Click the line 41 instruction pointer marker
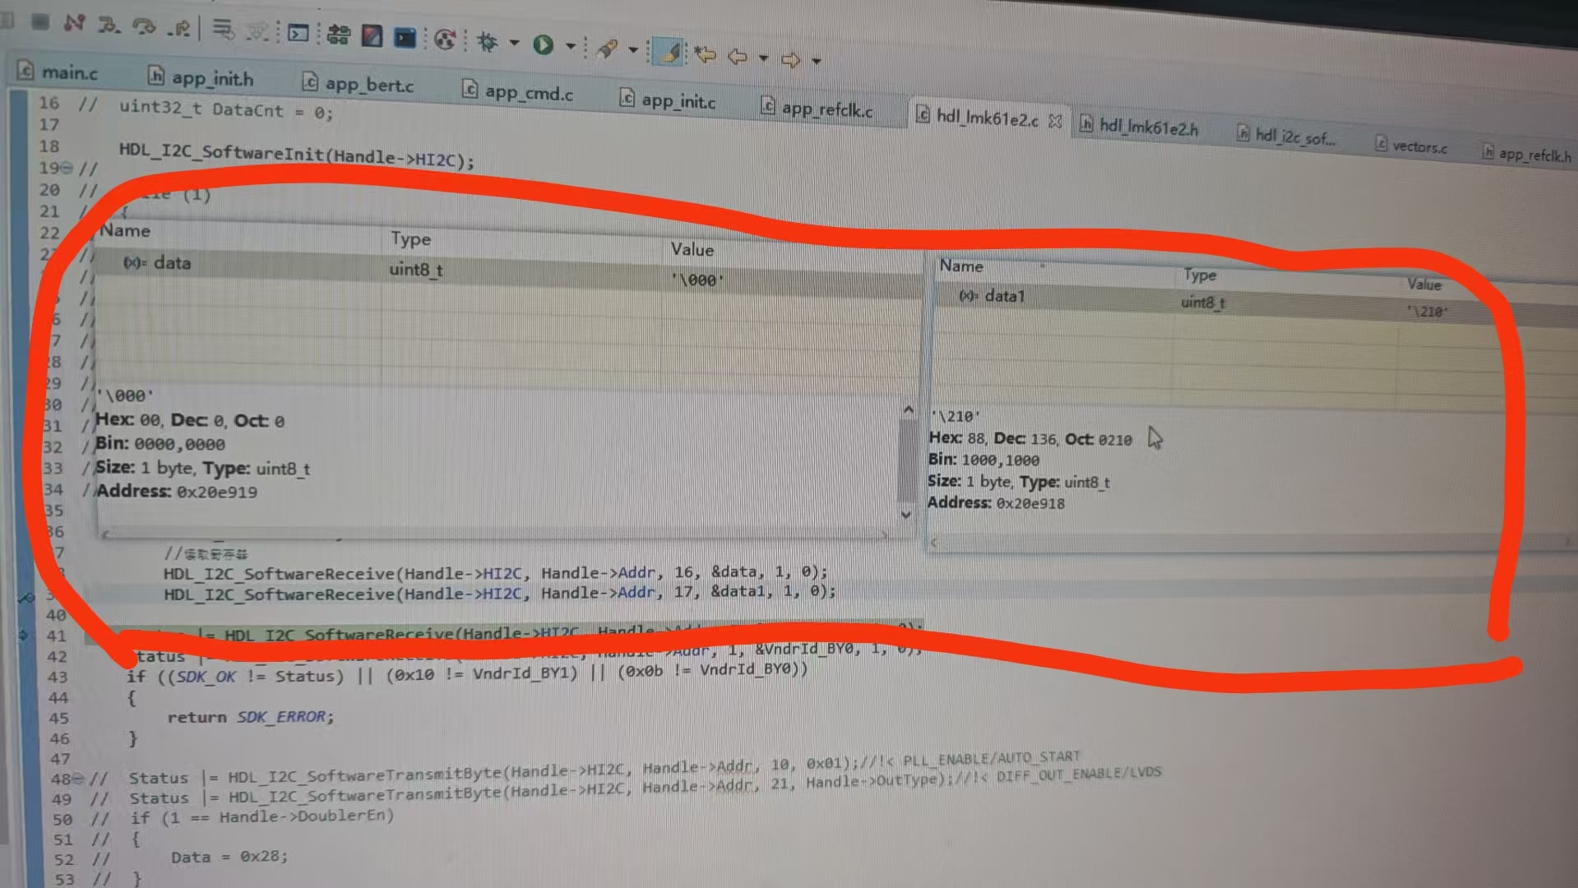 [24, 635]
